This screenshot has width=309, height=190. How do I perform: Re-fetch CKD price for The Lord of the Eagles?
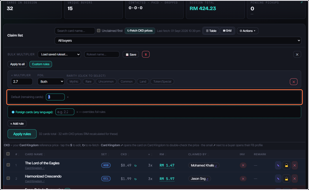click(135, 165)
